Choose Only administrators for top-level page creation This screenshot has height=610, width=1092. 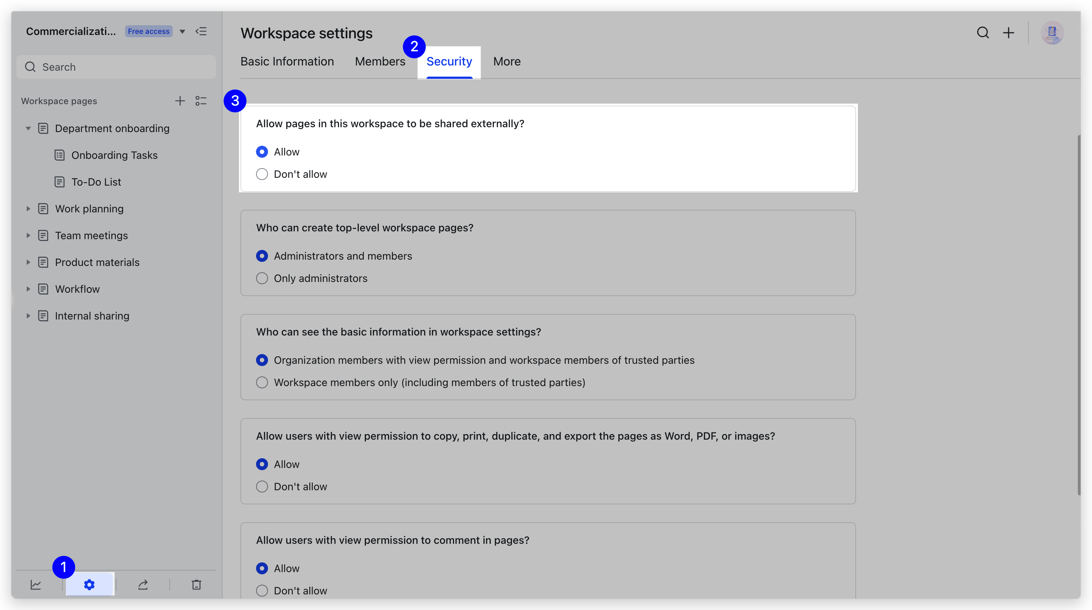click(262, 278)
